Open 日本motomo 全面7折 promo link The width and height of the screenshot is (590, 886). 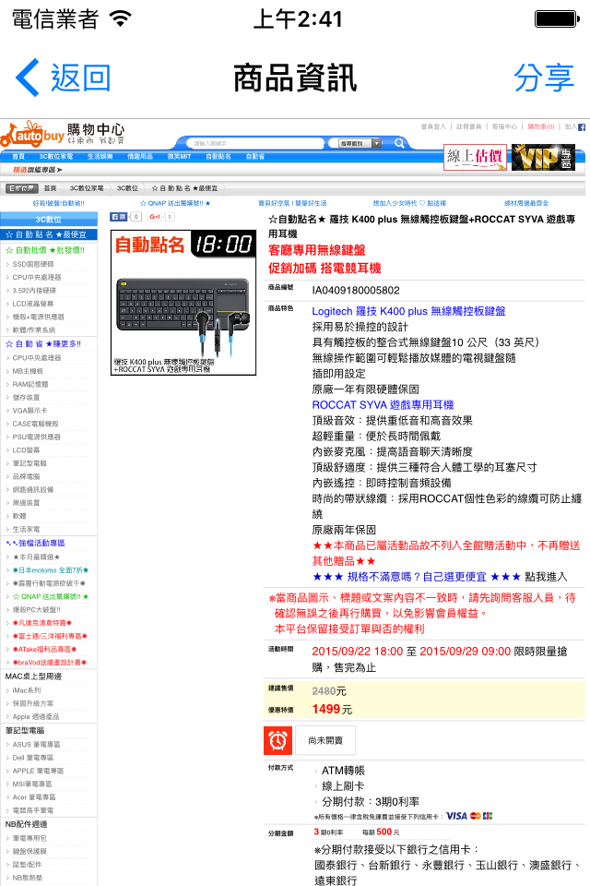(51, 570)
